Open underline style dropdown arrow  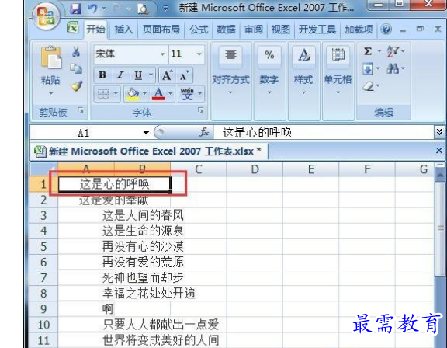(151, 75)
